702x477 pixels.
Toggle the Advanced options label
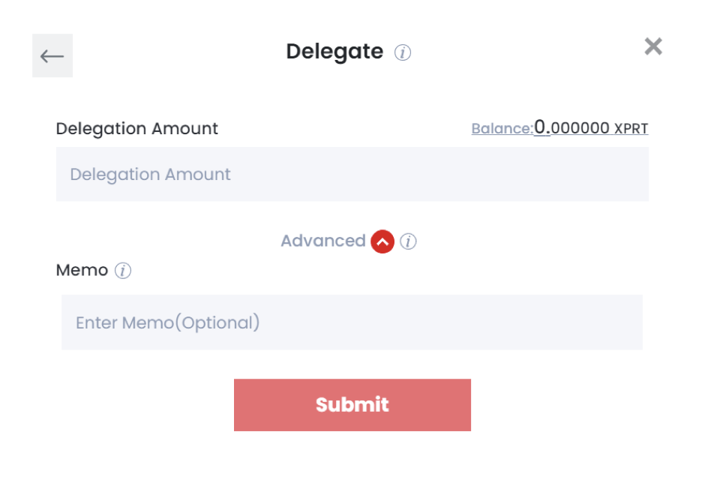point(323,241)
